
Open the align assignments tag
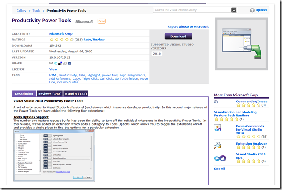point(133,75)
